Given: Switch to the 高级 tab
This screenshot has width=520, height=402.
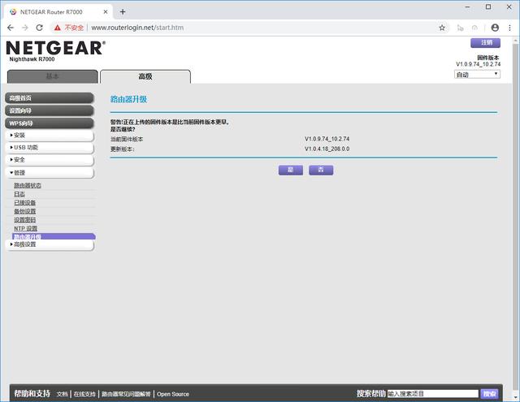Looking at the screenshot, I should pyautogui.click(x=145, y=76).
